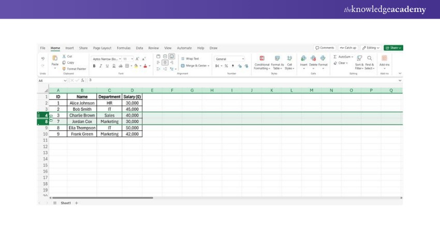Viewport: 440px width, 233px height.
Task: Click the red font color swatch
Action: pos(145,66)
